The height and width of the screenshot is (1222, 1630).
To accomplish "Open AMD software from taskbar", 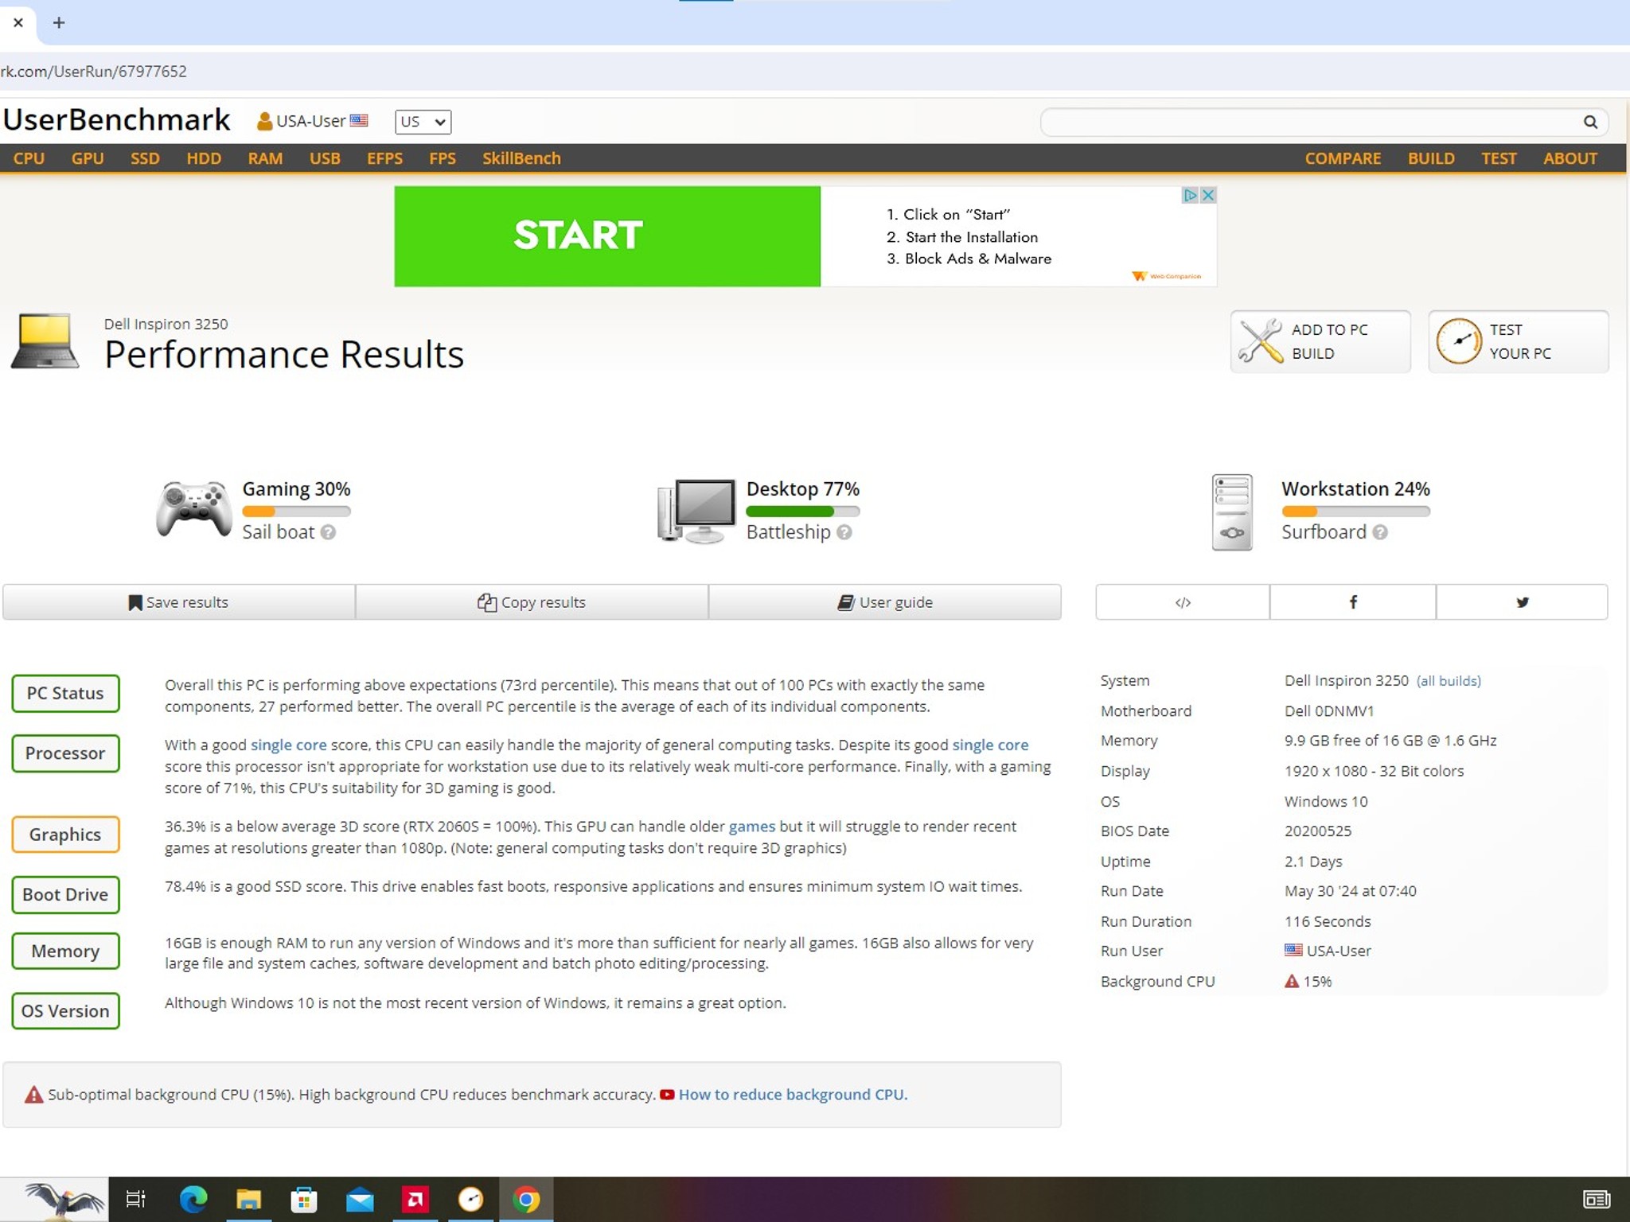I will click(415, 1199).
